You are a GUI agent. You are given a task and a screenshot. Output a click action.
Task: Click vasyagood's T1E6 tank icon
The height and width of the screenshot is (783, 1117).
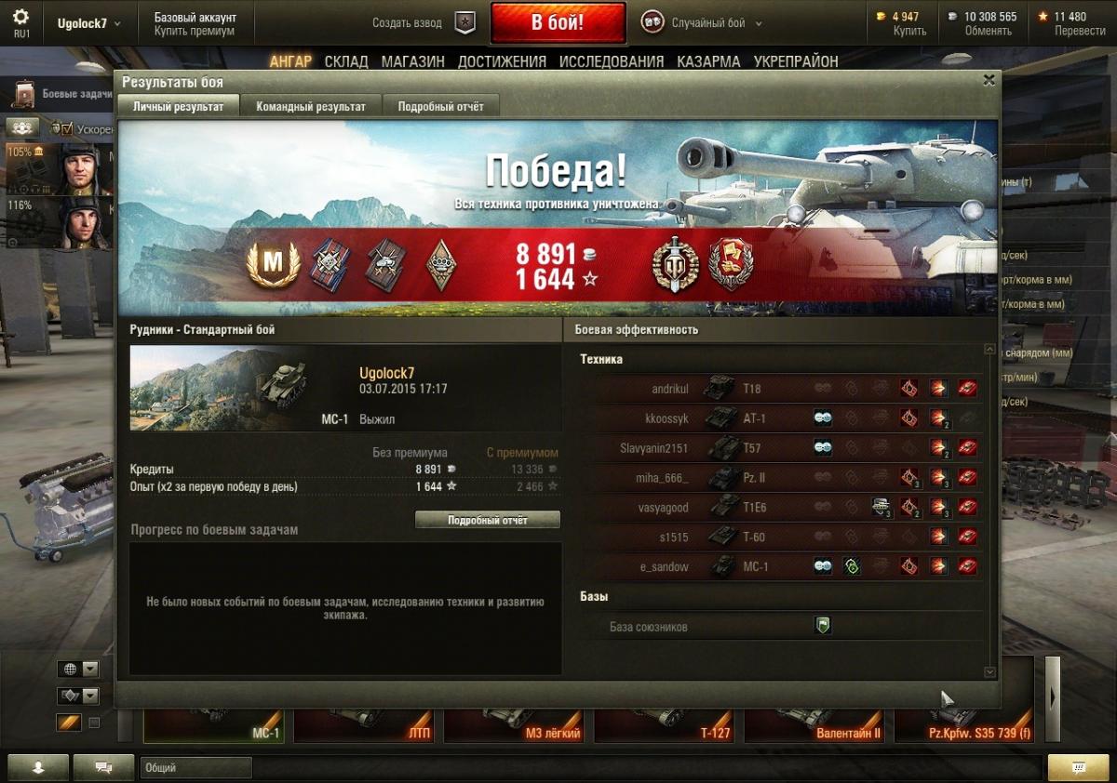(x=725, y=507)
